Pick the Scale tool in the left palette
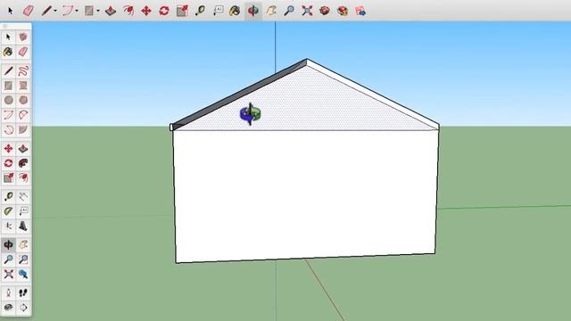This screenshot has height=321, width=571. (x=9, y=178)
